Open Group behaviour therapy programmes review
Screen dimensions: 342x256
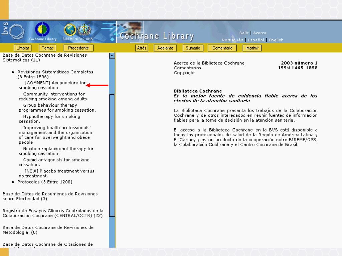(x=57, y=108)
